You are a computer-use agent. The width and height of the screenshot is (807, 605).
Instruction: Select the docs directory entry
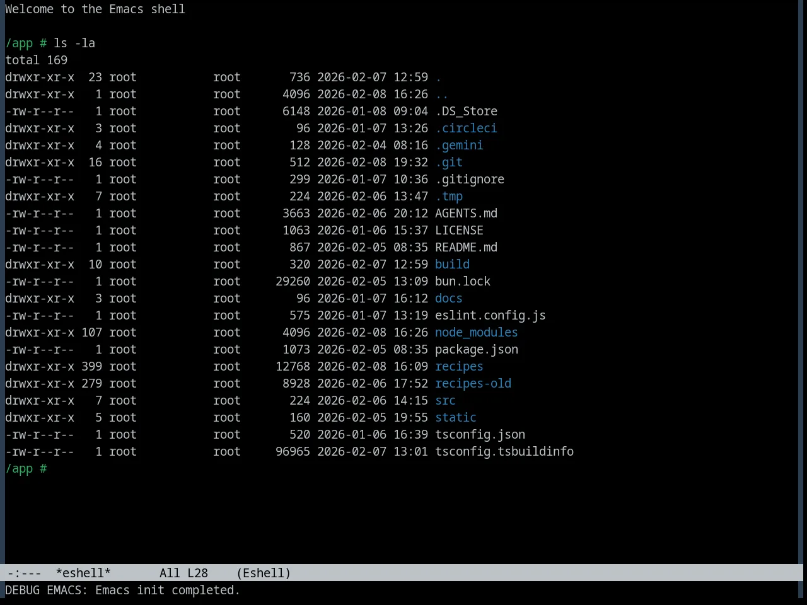click(x=449, y=298)
